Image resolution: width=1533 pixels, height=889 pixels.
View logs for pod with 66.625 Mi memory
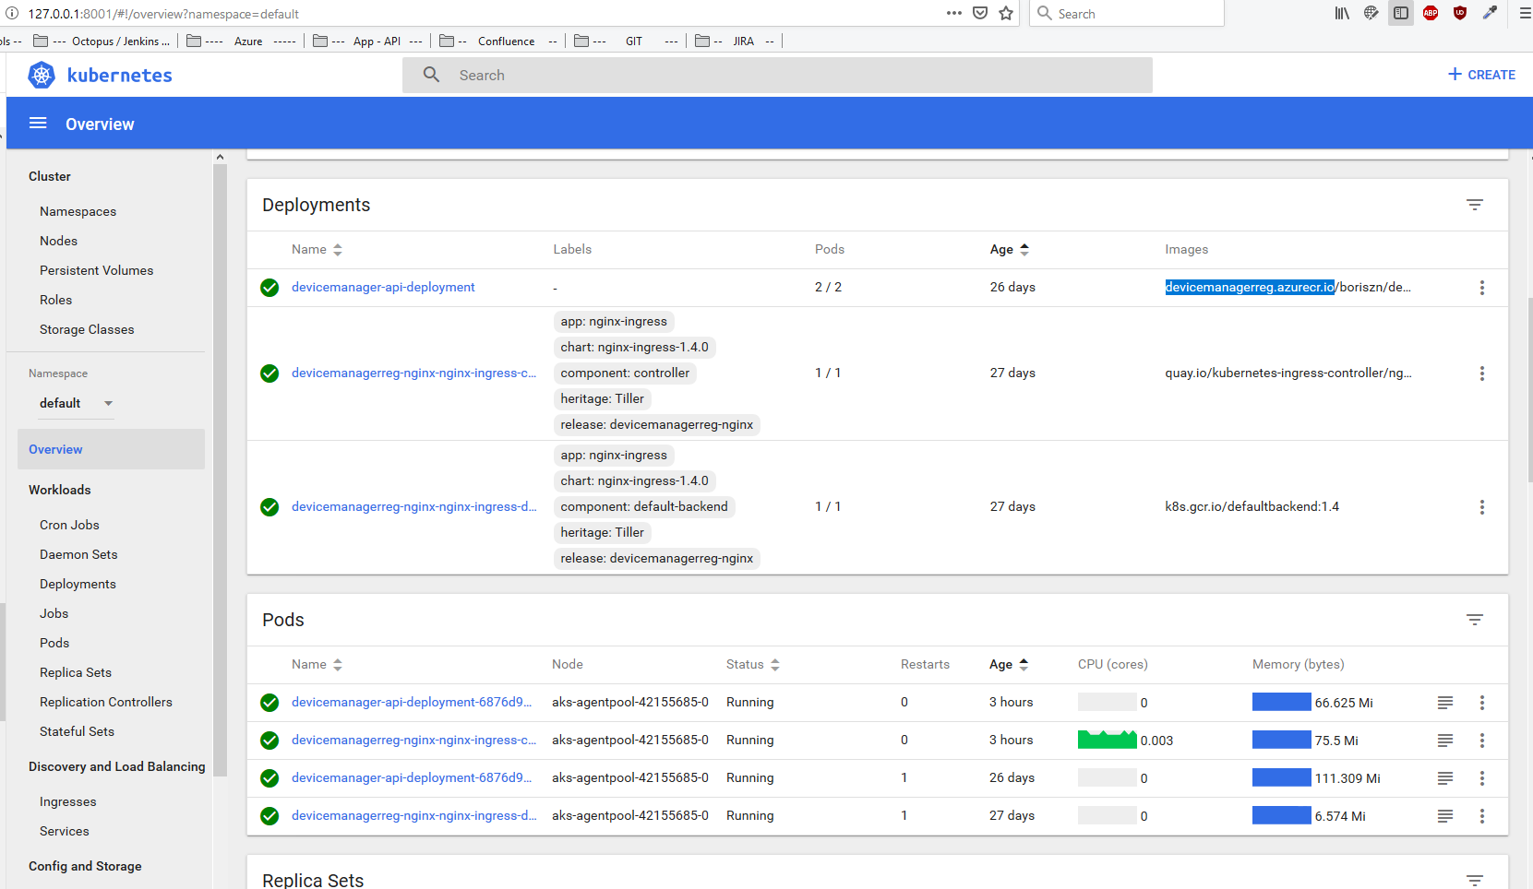click(x=1445, y=703)
